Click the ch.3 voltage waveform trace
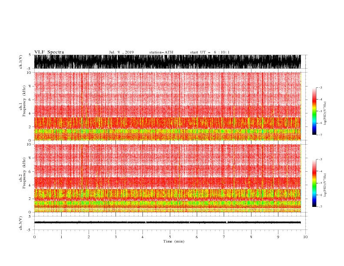Image resolution: width=344 pixels, height=266 pixels. click(167, 223)
